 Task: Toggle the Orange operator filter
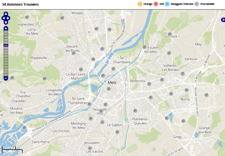(140, 4)
